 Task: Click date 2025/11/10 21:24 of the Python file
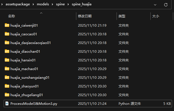[92, 104]
